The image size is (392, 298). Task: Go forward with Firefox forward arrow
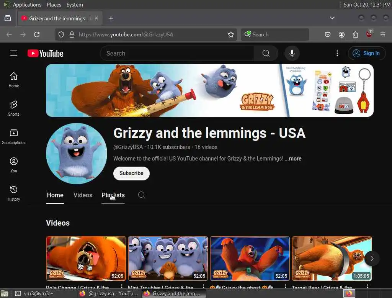23,34
